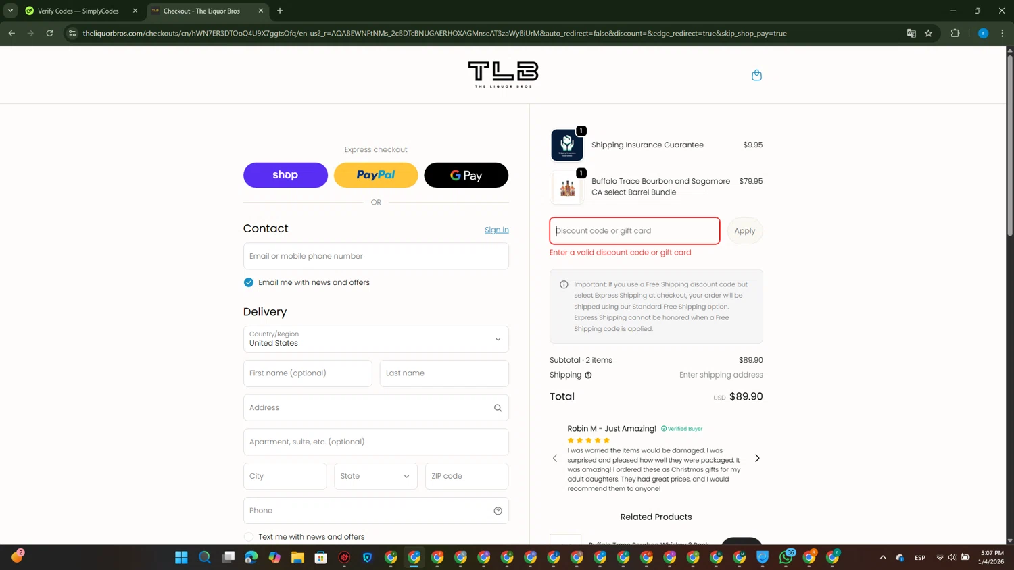This screenshot has height=570, width=1014.
Task: Open the Chrome three-dot menu
Action: point(1002,33)
